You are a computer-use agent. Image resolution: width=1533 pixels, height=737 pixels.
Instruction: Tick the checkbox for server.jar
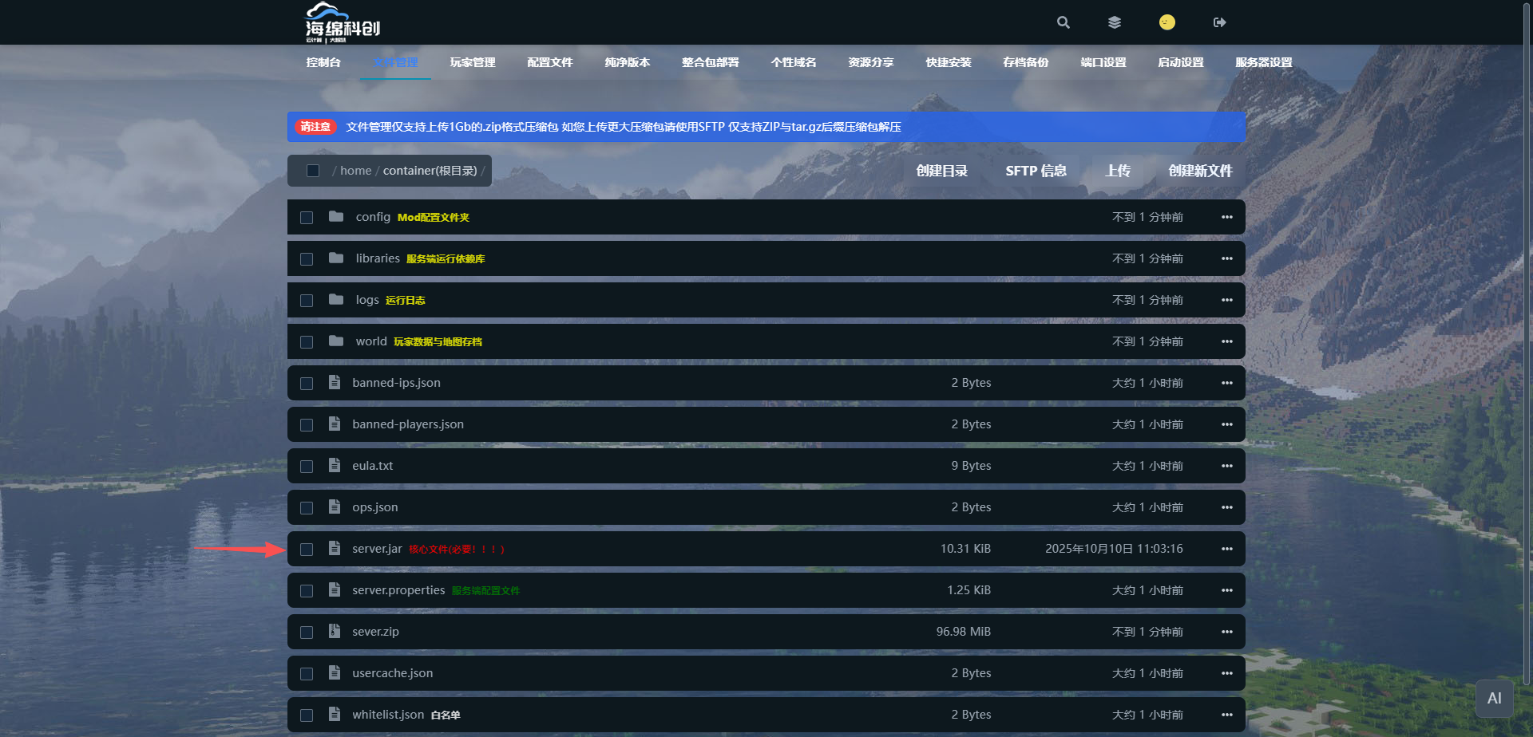[307, 550]
